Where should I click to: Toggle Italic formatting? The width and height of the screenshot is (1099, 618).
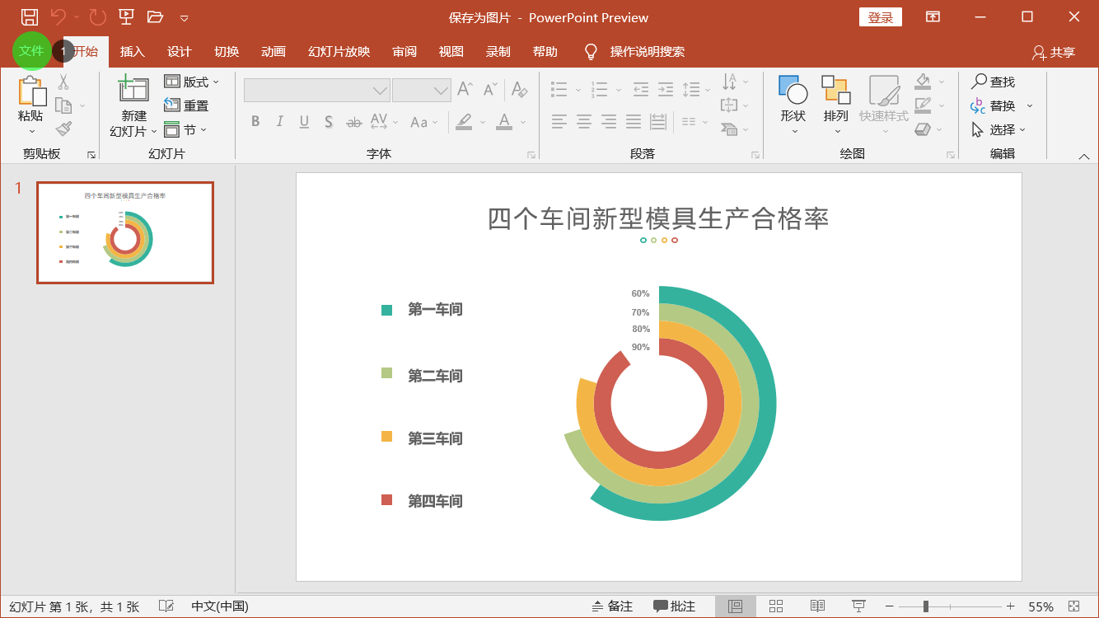279,121
